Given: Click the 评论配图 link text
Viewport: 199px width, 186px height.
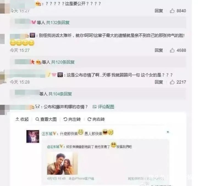Looking at the screenshot, I should coord(106,107).
